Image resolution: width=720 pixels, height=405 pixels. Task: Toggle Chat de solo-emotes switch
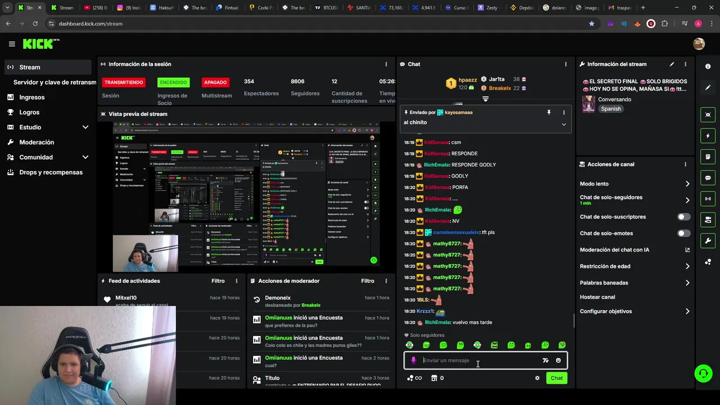tap(683, 233)
